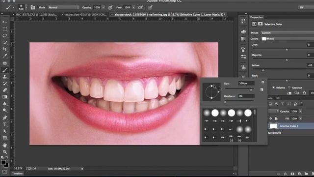Open the Colors dropdown set to Whites
This screenshot has width=314, height=177.
pos(288,39)
